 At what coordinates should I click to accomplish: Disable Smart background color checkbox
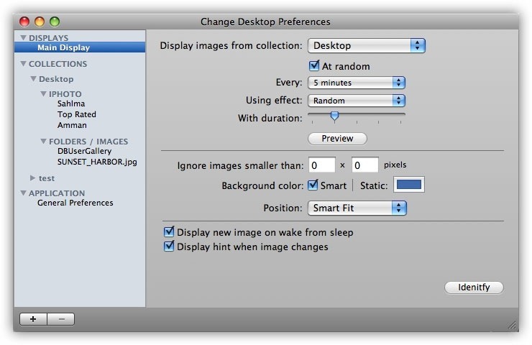pos(313,185)
